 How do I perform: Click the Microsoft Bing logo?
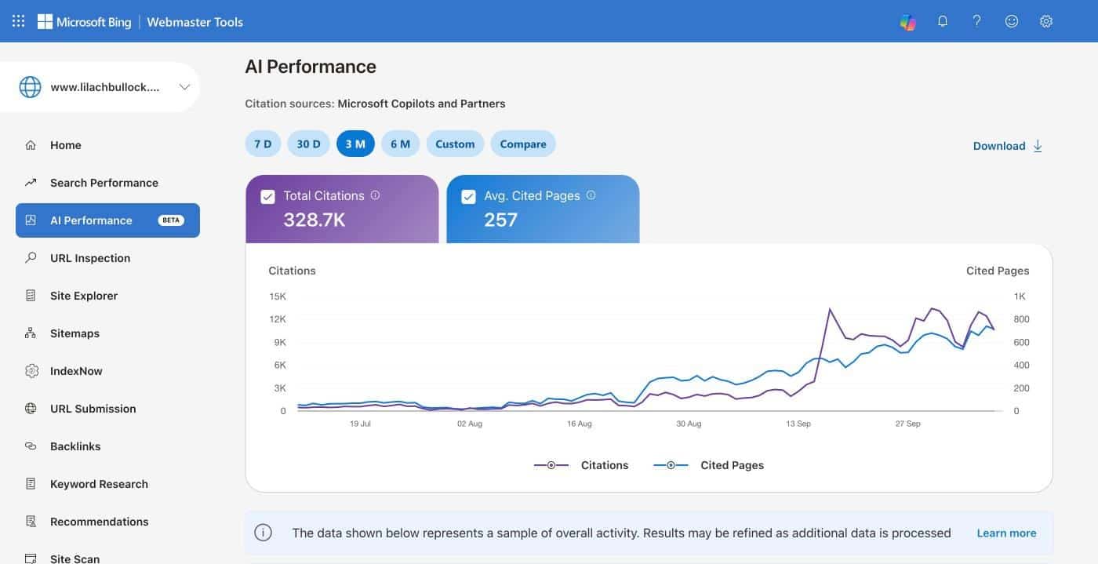click(x=84, y=22)
